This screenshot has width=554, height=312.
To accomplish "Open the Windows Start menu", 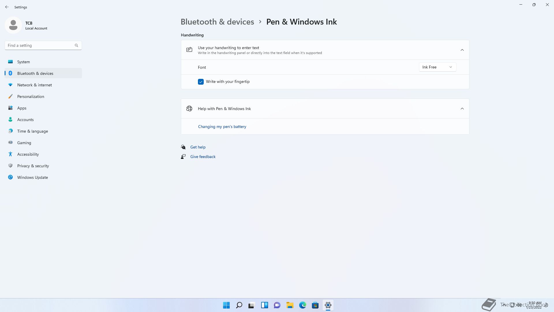I will [x=227, y=305].
